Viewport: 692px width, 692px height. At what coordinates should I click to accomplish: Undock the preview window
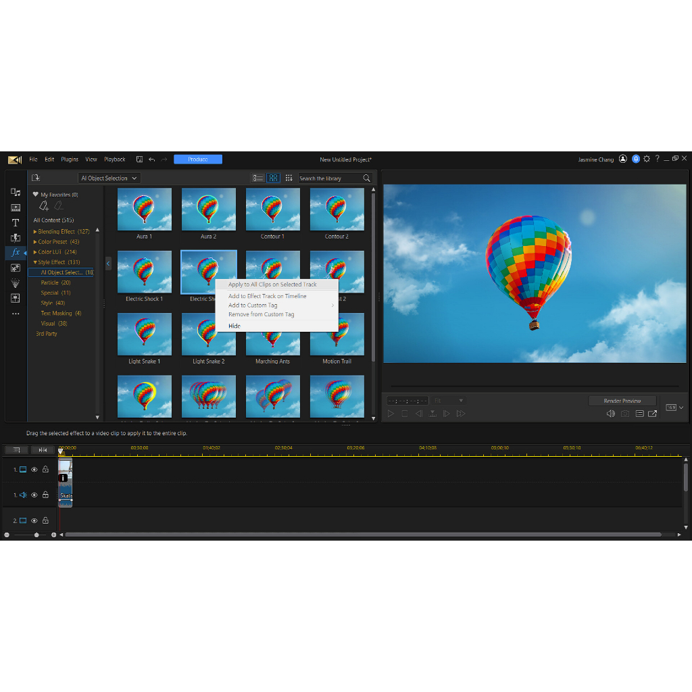click(653, 414)
